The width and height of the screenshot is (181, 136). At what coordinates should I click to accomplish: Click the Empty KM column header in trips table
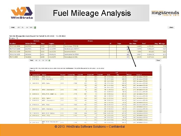click(x=90, y=75)
